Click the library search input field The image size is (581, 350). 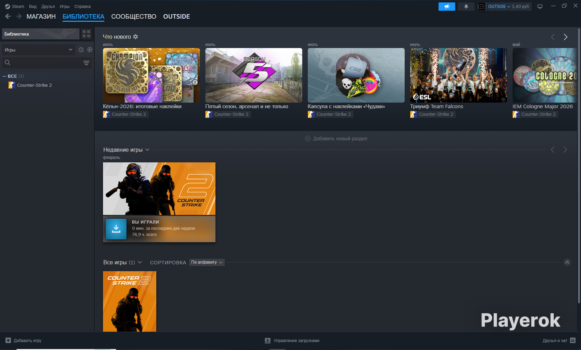click(47, 63)
